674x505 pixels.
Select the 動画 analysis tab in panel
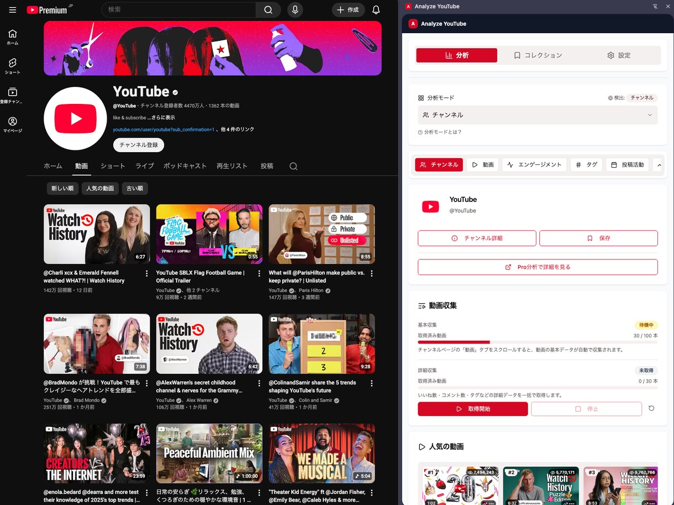(x=482, y=165)
